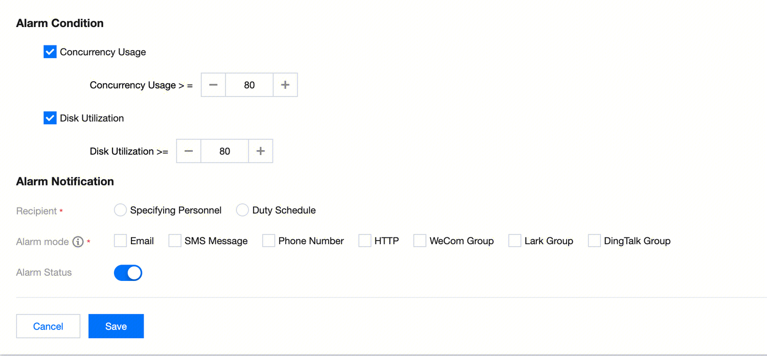Enable SMS Message alarm mode

coord(175,241)
